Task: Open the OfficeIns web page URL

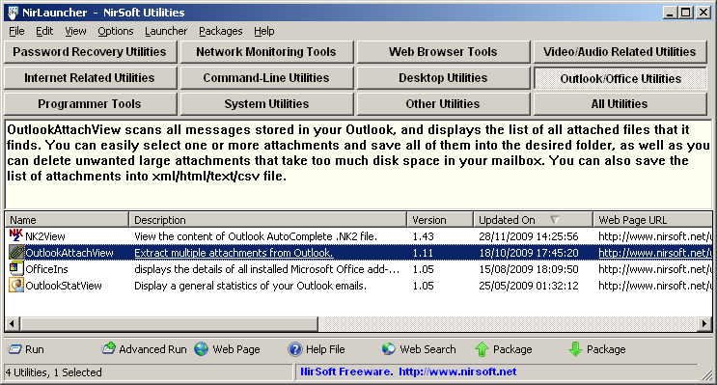Action: (655, 269)
